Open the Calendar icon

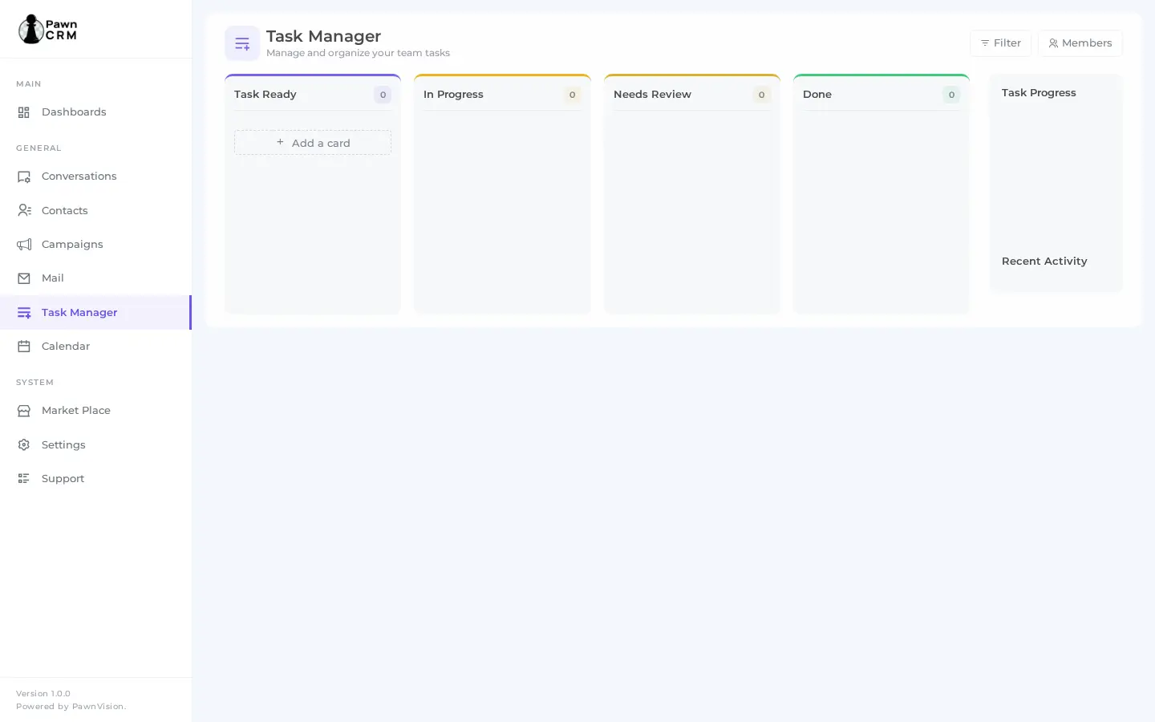coord(23,346)
